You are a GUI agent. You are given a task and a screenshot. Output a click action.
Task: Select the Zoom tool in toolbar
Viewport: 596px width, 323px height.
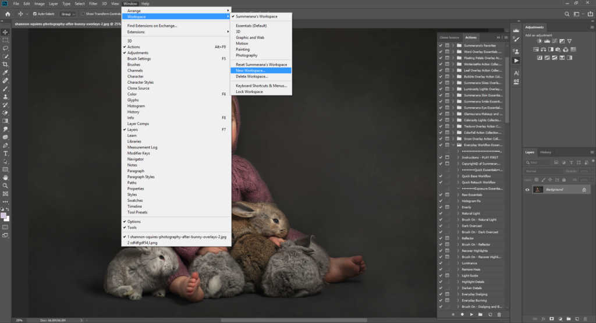click(5, 186)
